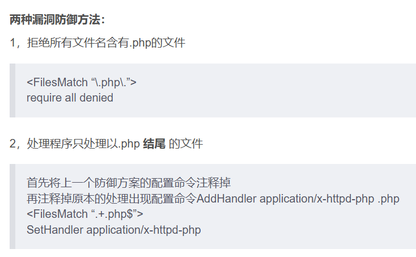Viewport: 416px width, 257px height.
Task: Click the text 的文件 after 结尾
Action: (186, 144)
